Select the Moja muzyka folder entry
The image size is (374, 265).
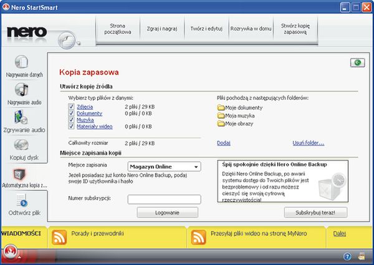236,116
